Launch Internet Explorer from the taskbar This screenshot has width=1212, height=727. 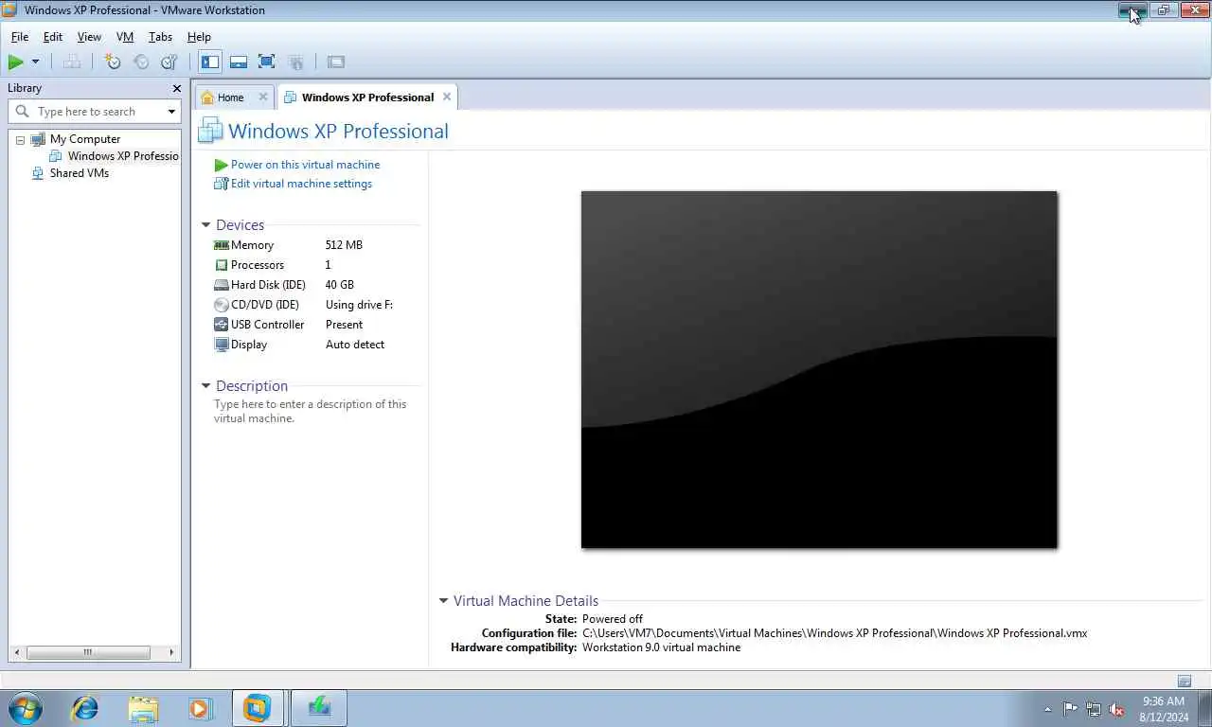[85, 708]
